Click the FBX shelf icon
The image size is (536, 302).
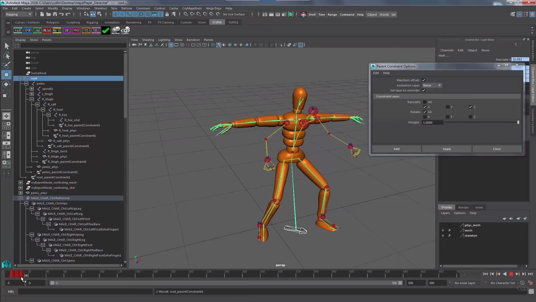point(86,30)
